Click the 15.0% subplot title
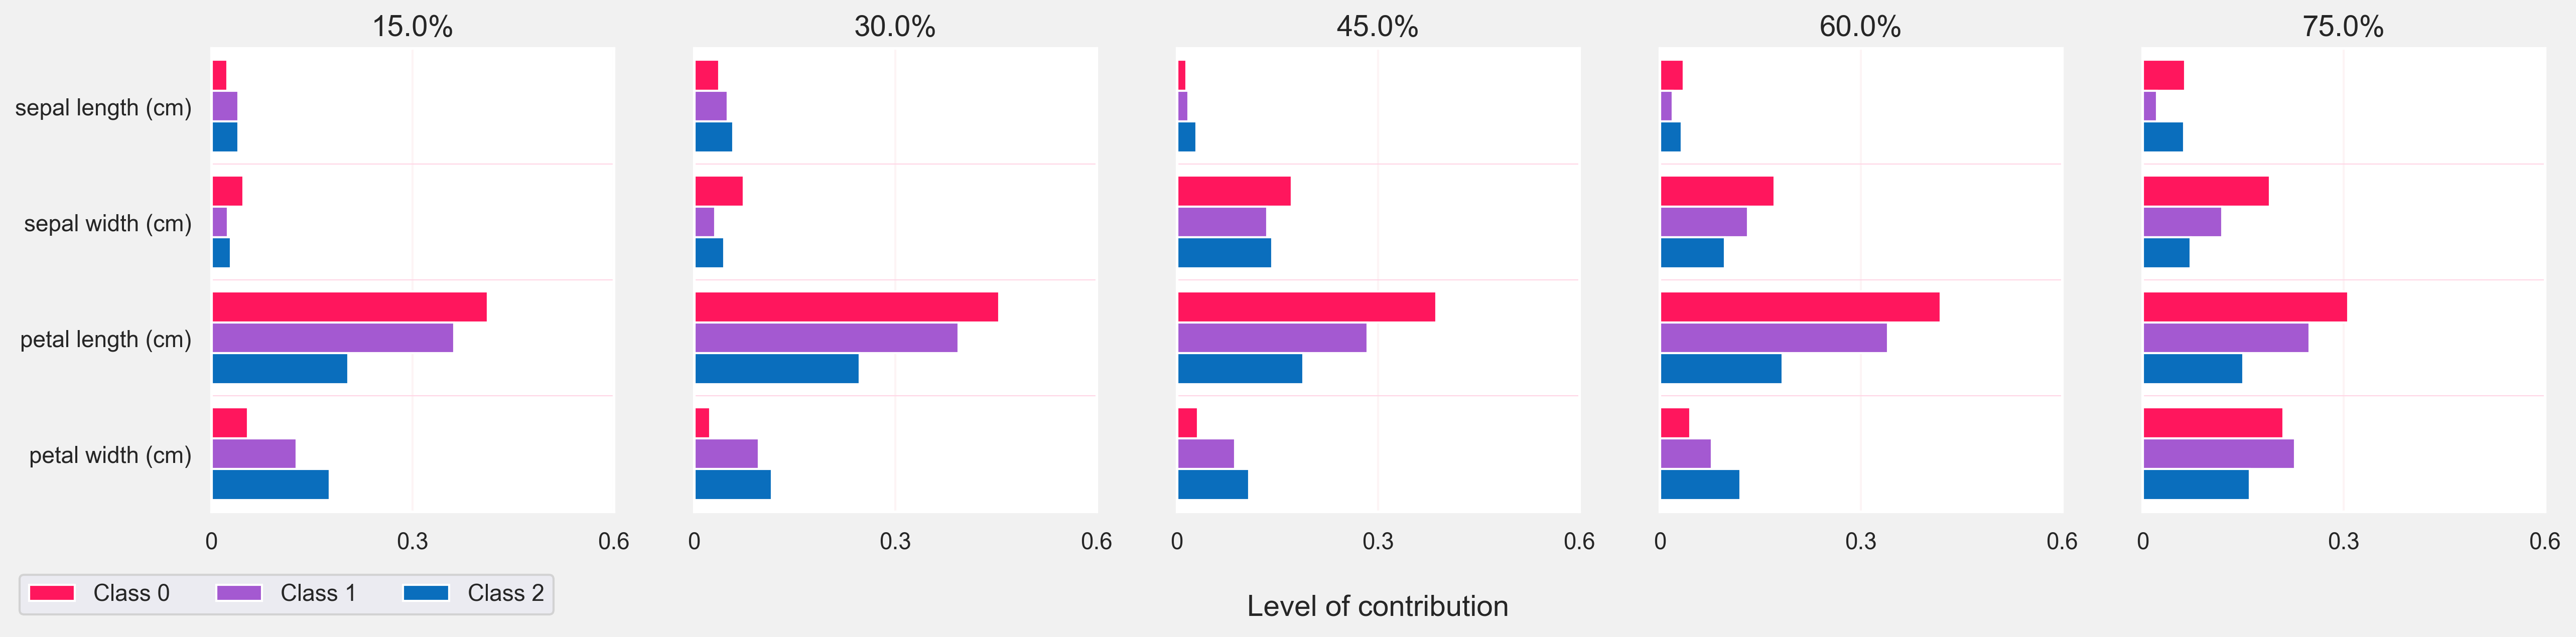The image size is (2576, 637). (x=412, y=26)
